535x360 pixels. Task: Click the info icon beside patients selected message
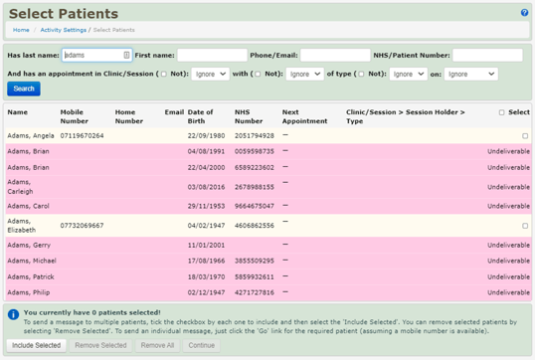13,314
